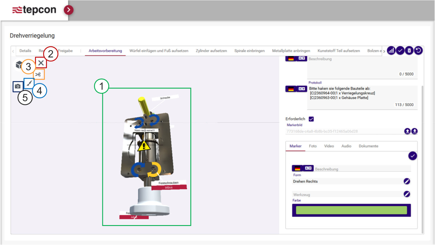The image size is (435, 245).
Task: Toggle the translate button beside Protokoll
Action: 302,89
